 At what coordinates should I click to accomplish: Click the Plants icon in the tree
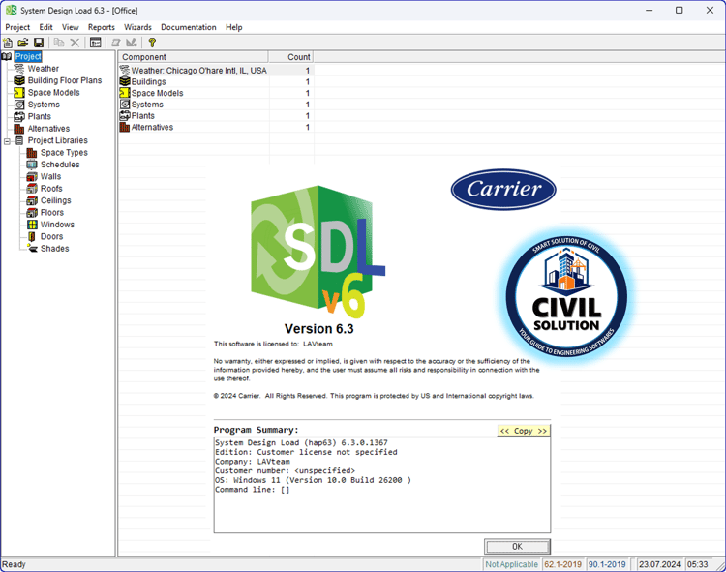pos(19,116)
